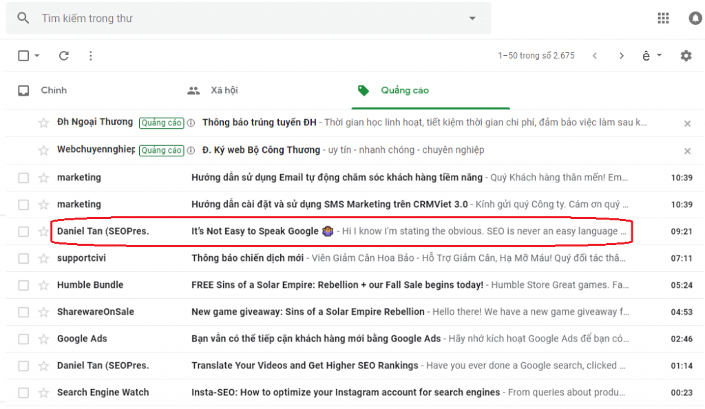The width and height of the screenshot is (705, 409).
Task: Open the SMS Marketing trên CRMViet email
Action: click(x=330, y=204)
